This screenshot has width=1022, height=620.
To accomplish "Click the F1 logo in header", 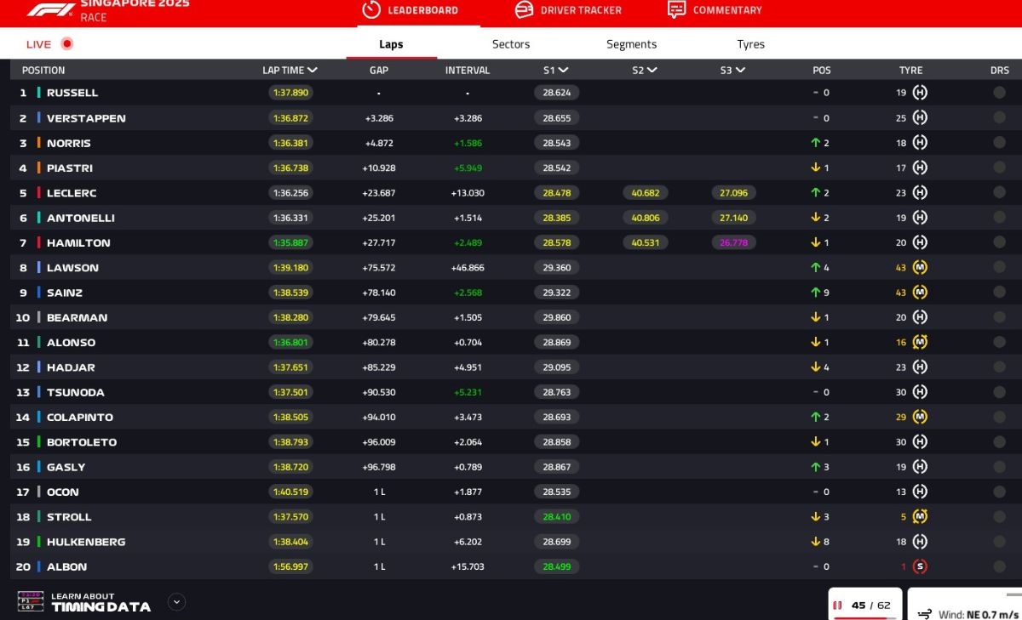I will point(51,9).
